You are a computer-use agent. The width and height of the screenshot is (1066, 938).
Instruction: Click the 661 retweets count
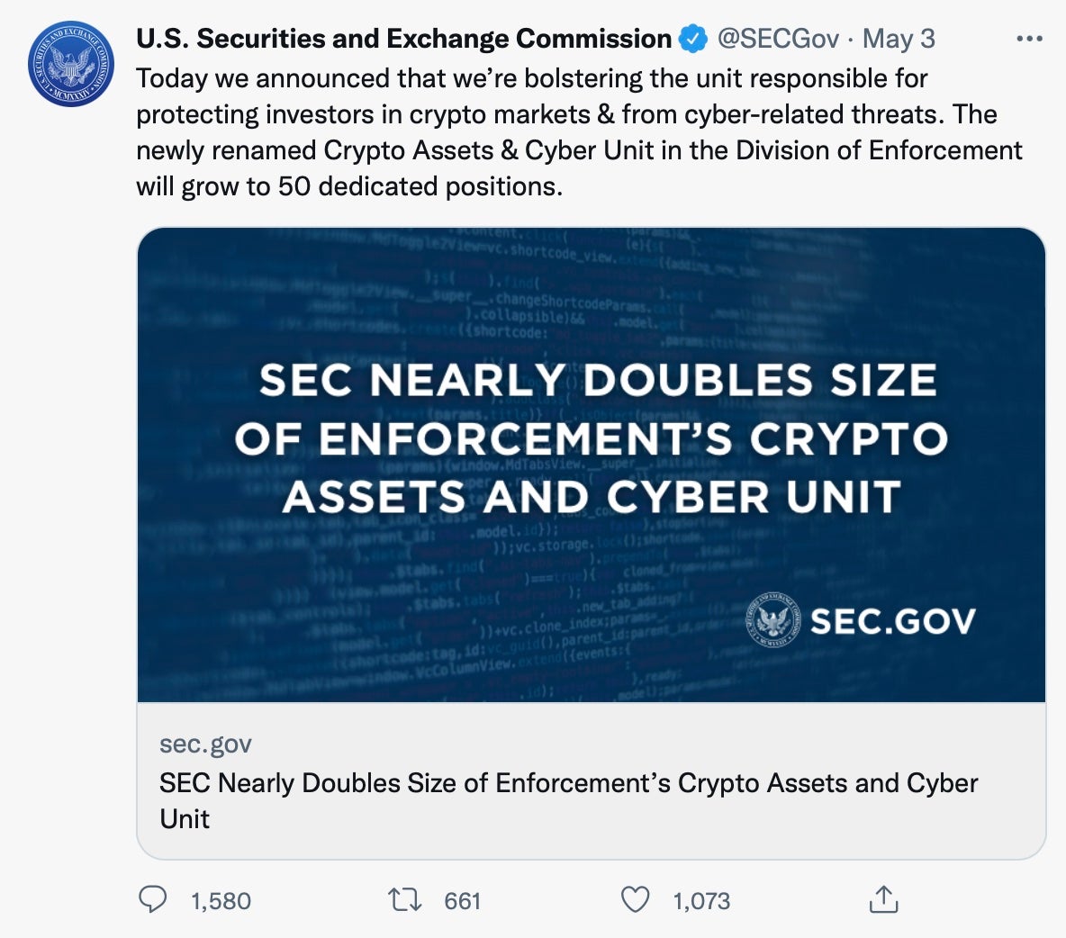463,901
